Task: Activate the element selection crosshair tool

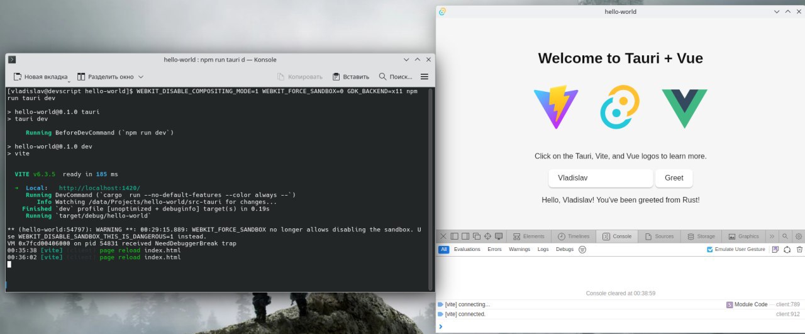Action: click(x=487, y=237)
